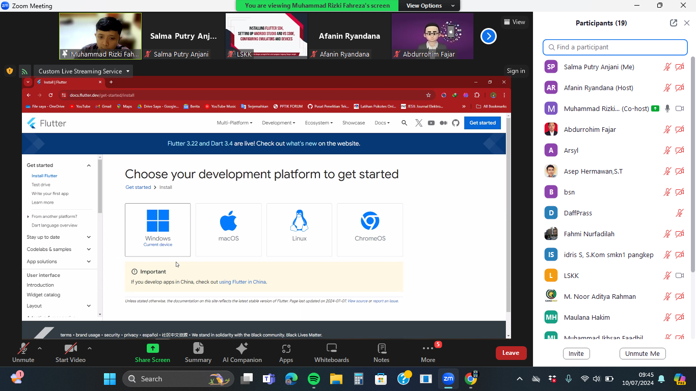696x391 pixels.
Task: Collapse Get started sidebar section
Action: pos(89,165)
